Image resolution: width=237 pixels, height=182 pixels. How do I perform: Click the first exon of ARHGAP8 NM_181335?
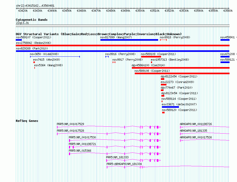point(181,134)
